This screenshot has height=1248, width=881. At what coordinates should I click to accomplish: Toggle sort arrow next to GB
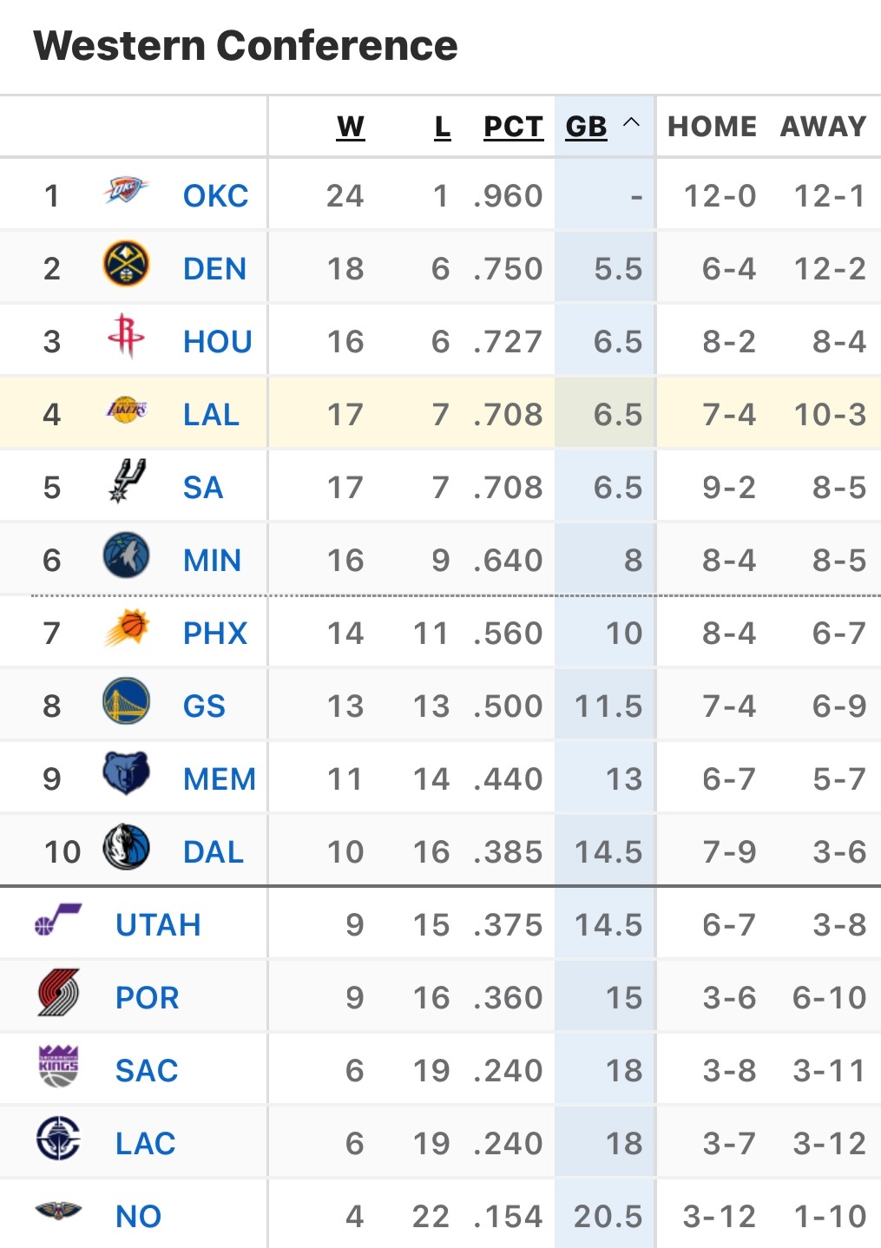(632, 123)
